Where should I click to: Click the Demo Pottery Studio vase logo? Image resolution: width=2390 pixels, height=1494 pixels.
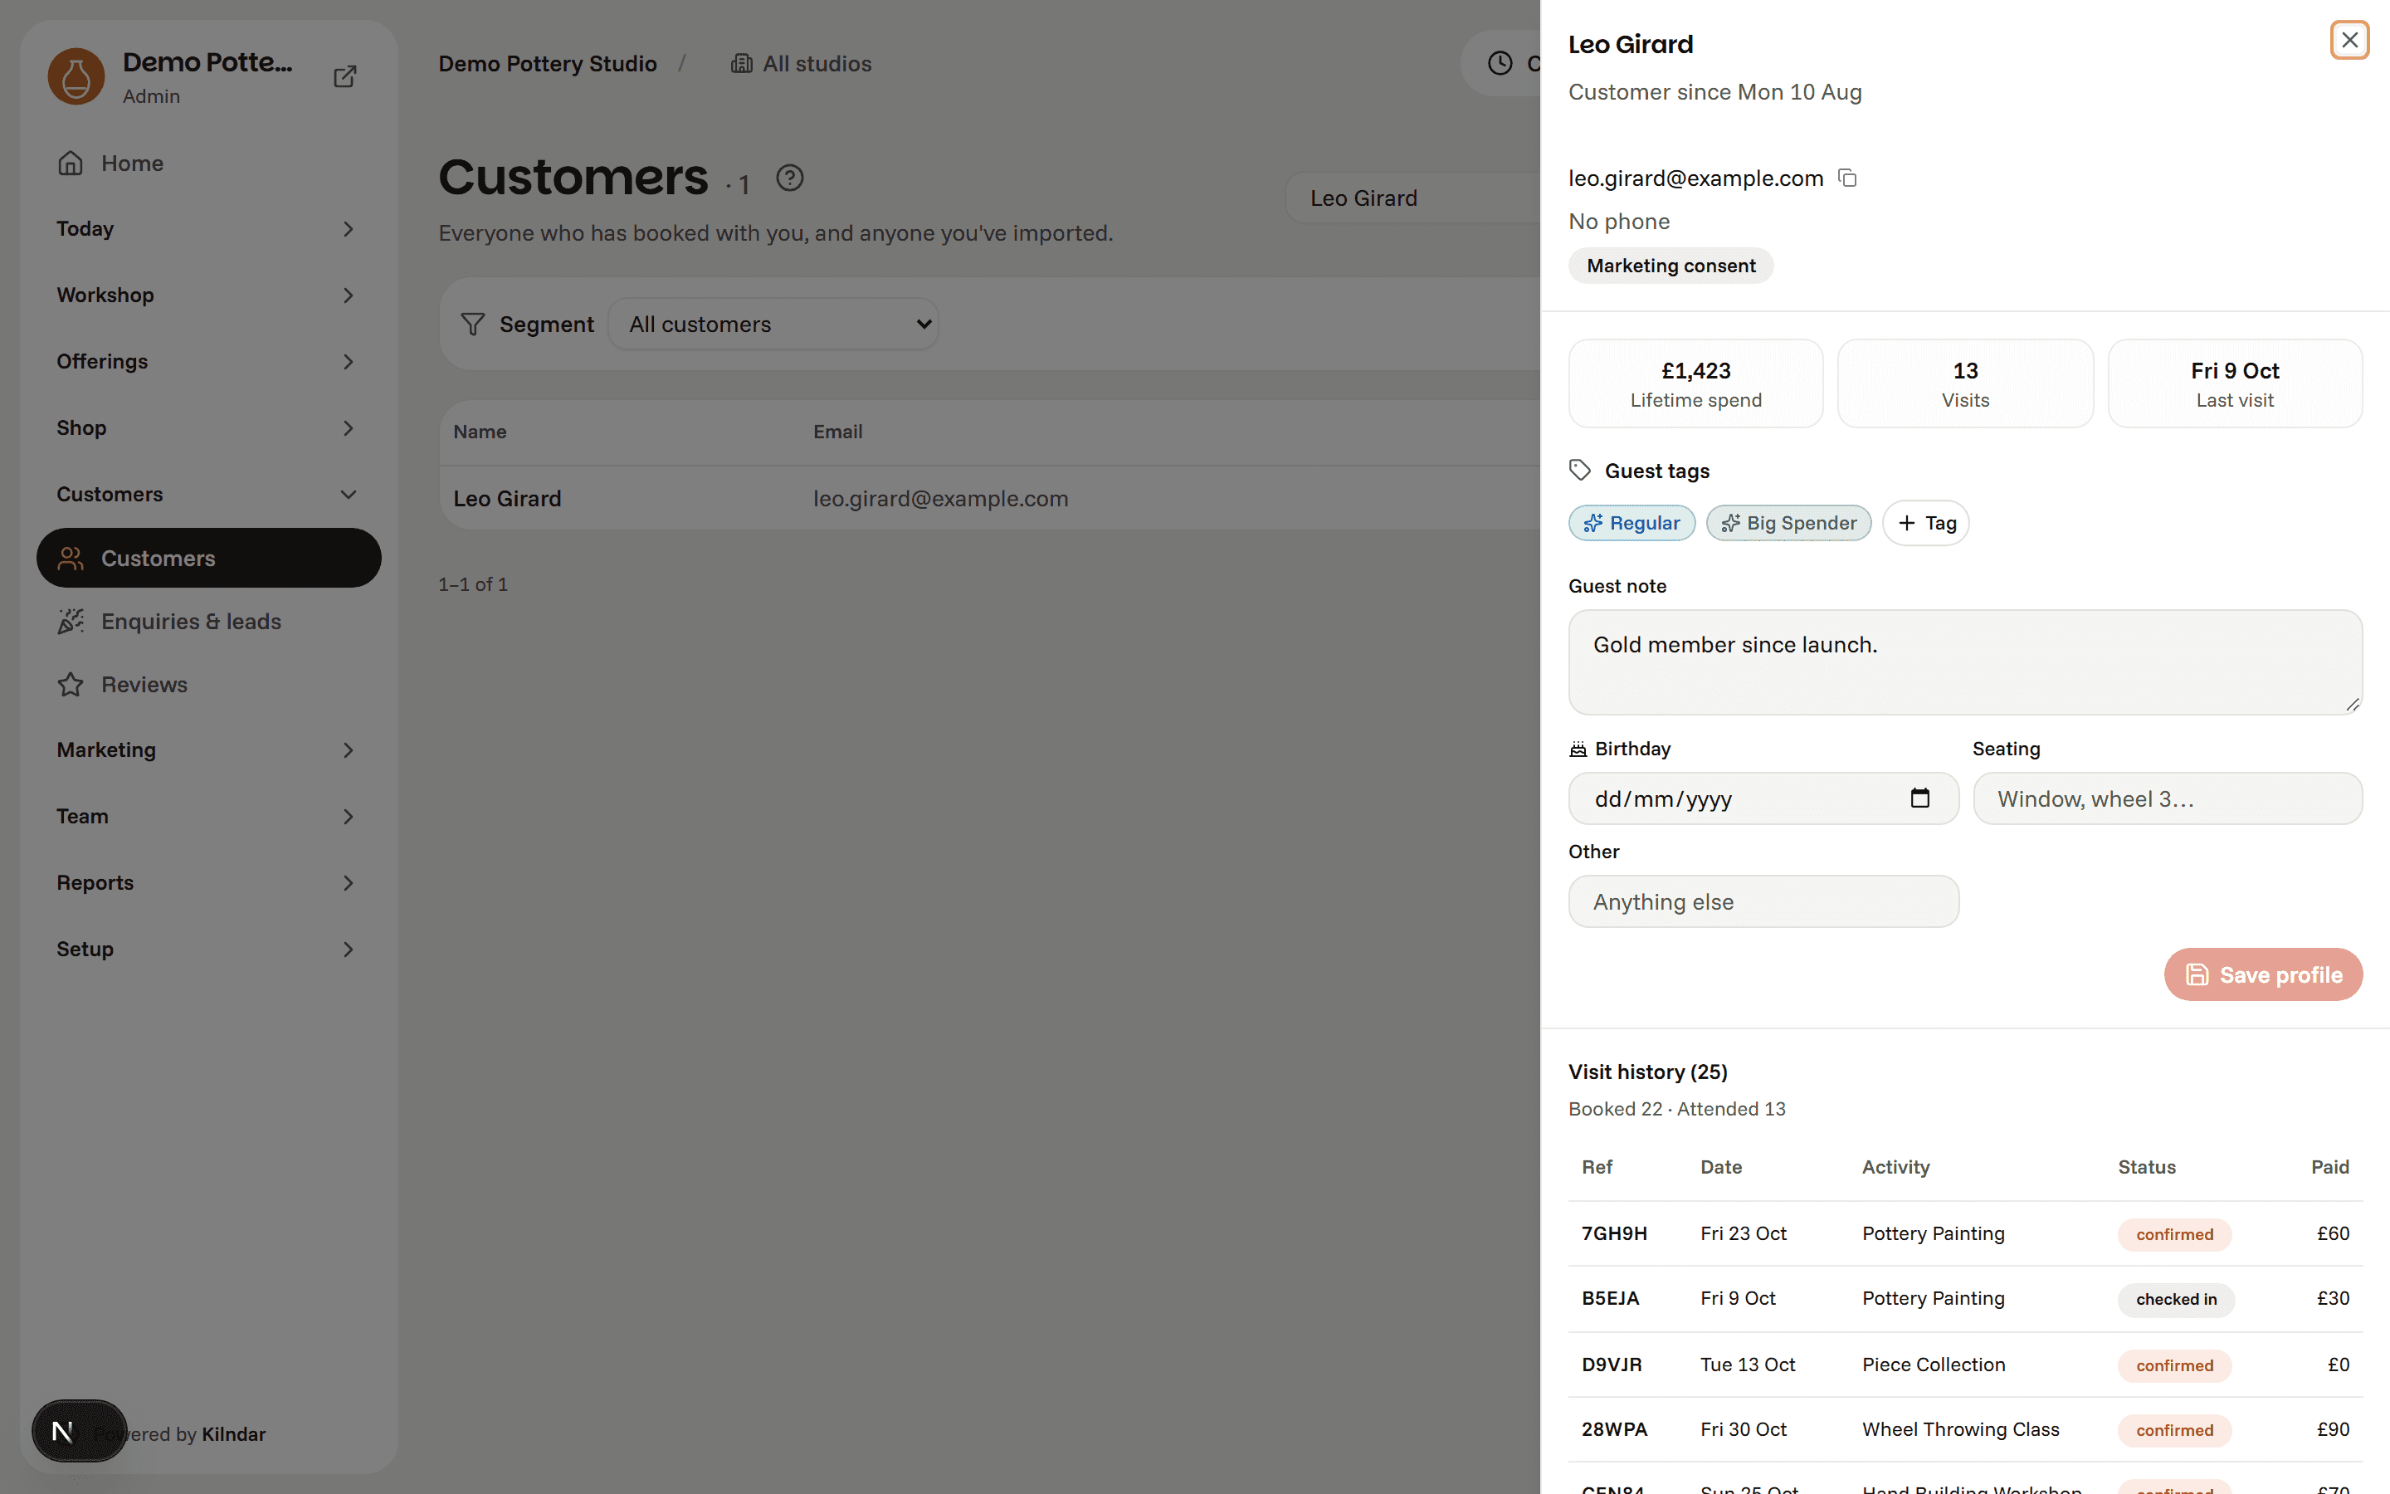pos(76,76)
